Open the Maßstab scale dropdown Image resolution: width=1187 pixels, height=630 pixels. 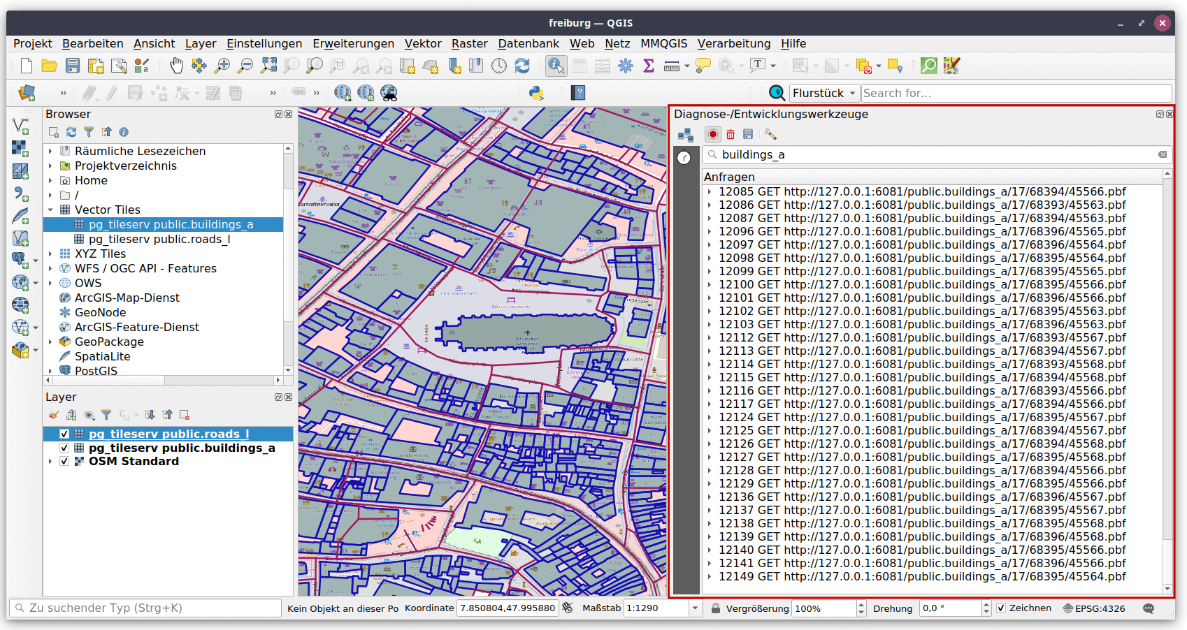click(x=695, y=608)
